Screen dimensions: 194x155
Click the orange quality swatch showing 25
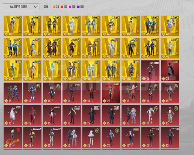pyautogui.click(x=54, y=7)
